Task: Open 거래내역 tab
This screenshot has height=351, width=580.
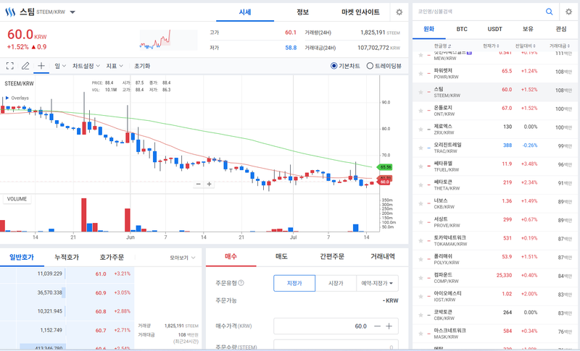Action: coord(383,256)
